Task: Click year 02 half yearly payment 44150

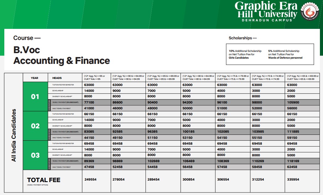Action: (89, 138)
